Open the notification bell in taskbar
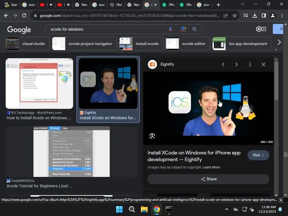 click(x=280, y=209)
